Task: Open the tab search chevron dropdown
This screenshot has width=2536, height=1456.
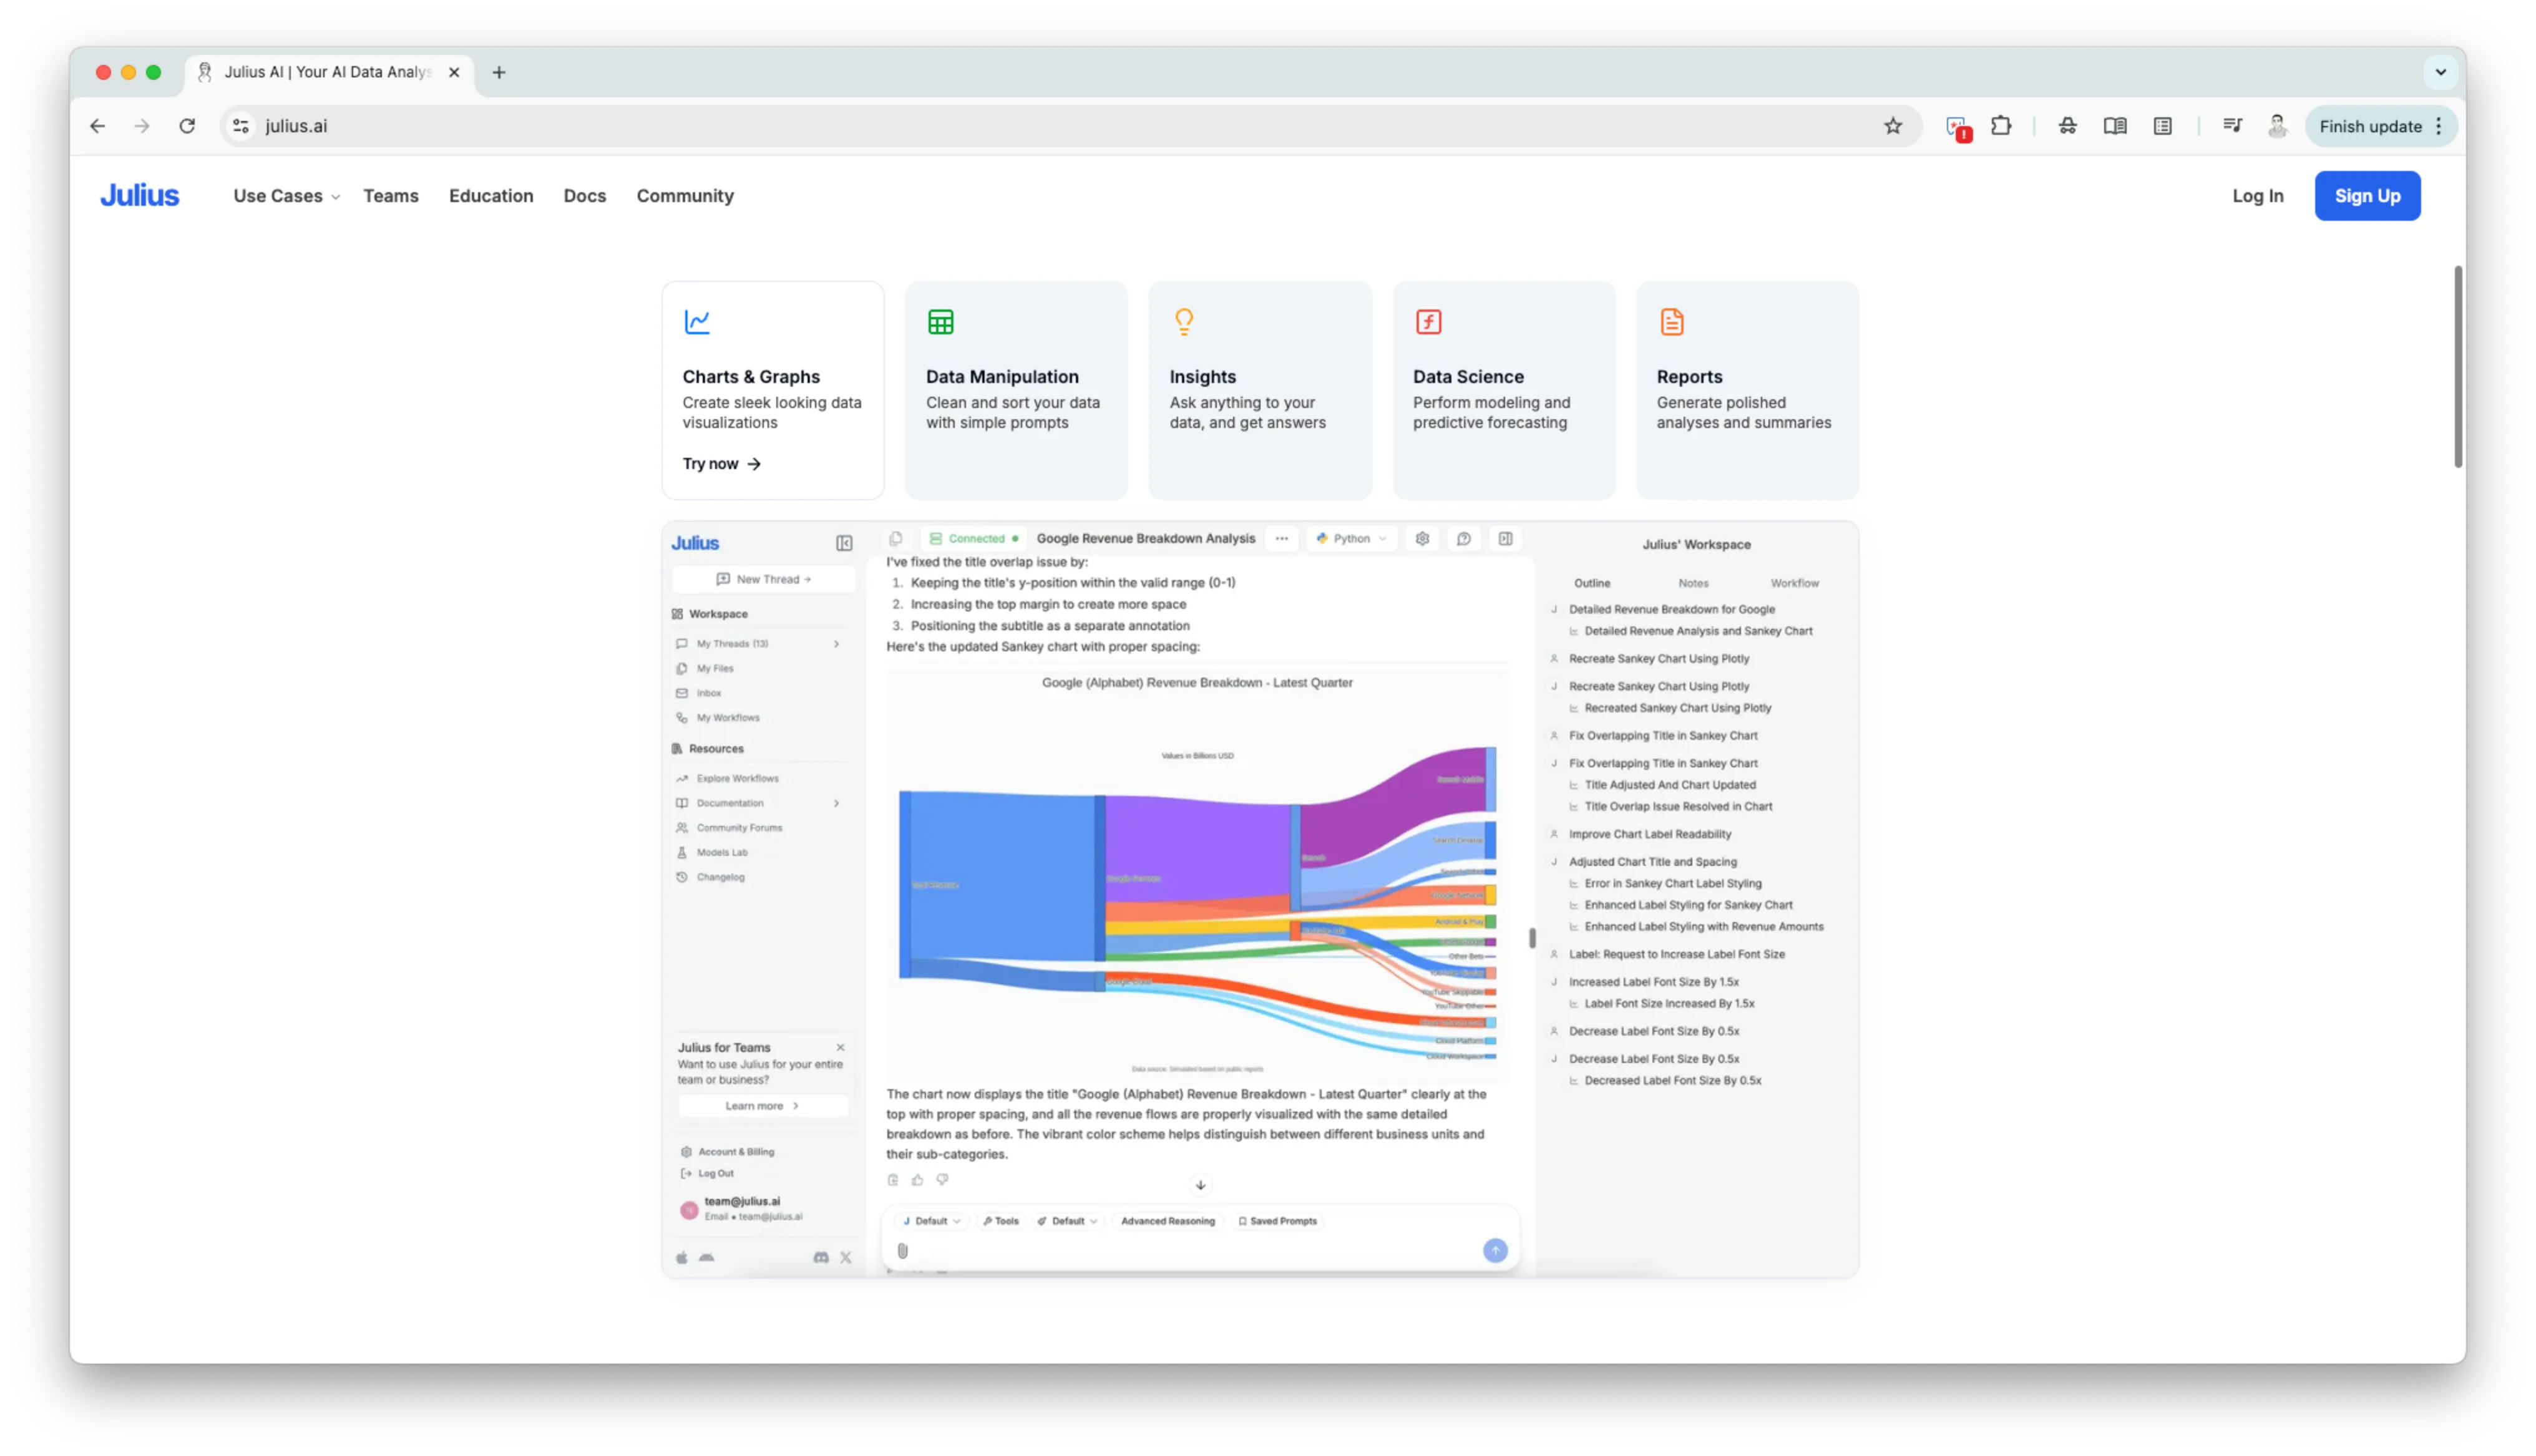Action: point(2440,72)
